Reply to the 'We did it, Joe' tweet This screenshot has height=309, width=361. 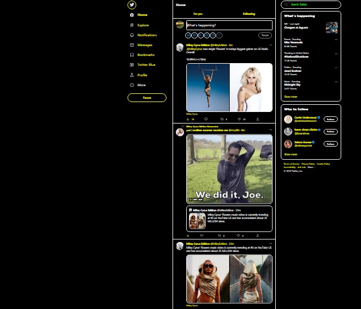click(x=202, y=235)
